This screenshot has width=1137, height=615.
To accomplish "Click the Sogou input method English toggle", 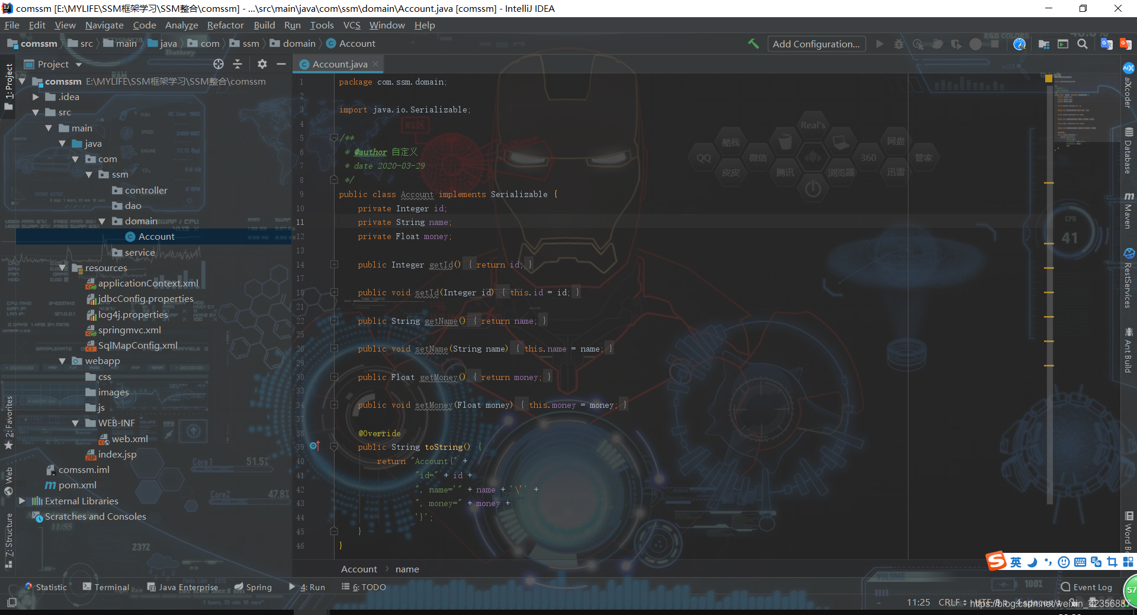I will pos(1015,562).
